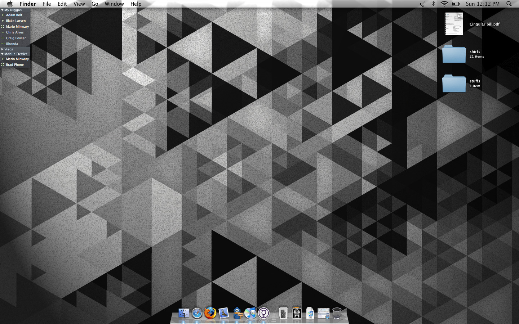Click the Sun 12:12 PM clock
Viewport: 519px width, 324px height.
coord(483,4)
